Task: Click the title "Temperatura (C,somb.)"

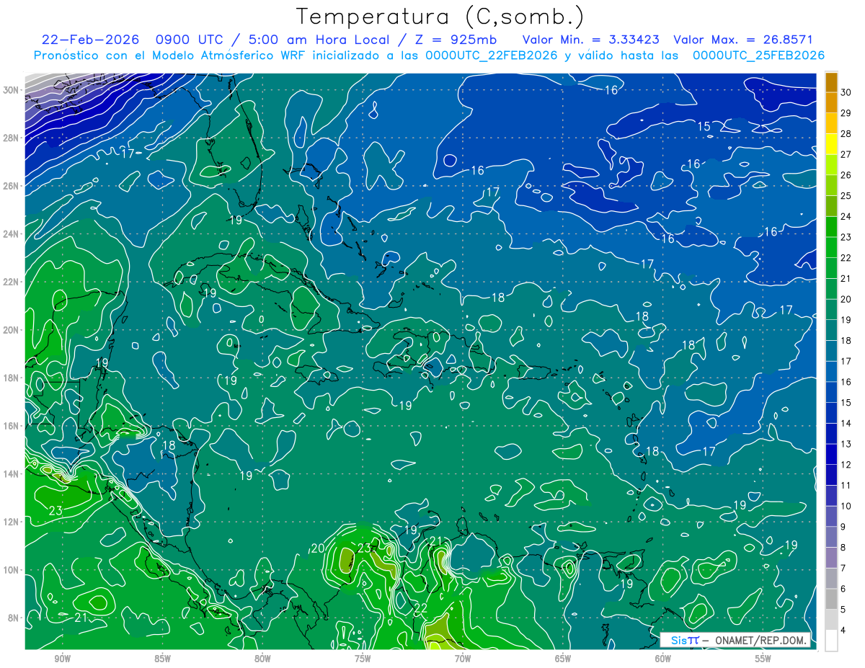Action: [x=440, y=17]
